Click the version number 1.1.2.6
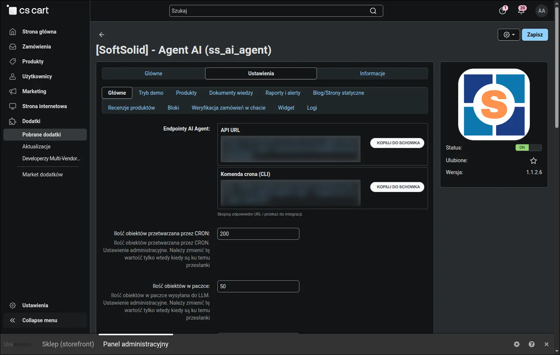The width and height of the screenshot is (560, 355). coord(534,172)
